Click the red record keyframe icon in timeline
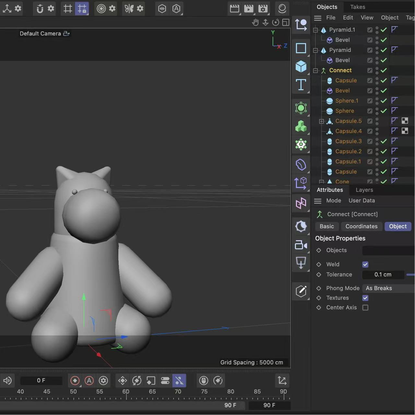 point(75,380)
